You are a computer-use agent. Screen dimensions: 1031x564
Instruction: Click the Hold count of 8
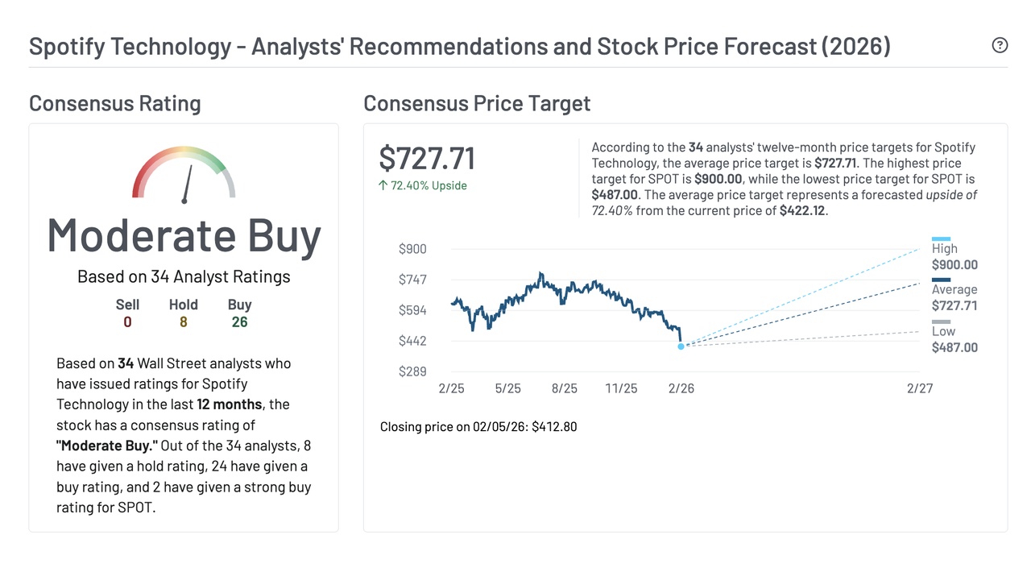183,322
